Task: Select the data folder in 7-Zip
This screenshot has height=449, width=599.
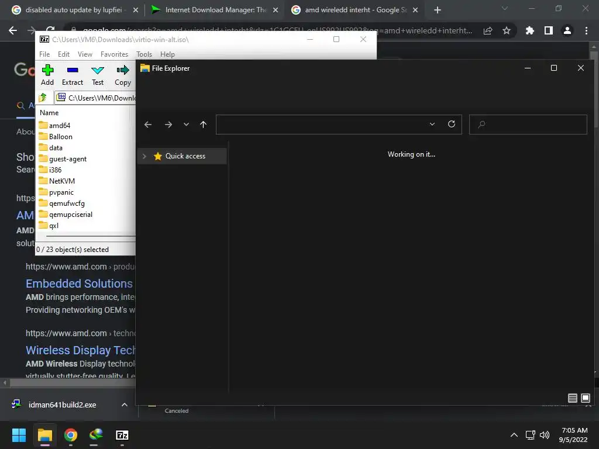Action: (51, 148)
